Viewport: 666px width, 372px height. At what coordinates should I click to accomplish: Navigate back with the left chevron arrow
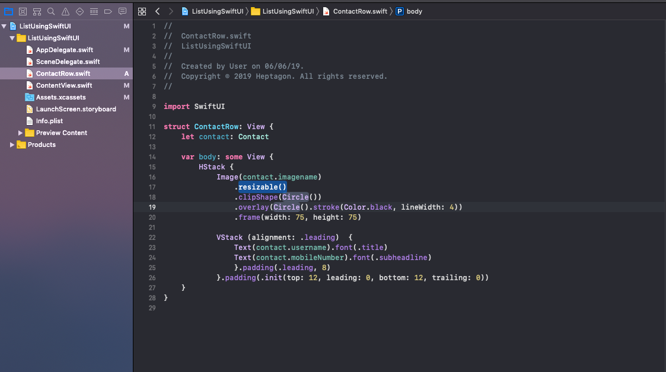point(158,11)
